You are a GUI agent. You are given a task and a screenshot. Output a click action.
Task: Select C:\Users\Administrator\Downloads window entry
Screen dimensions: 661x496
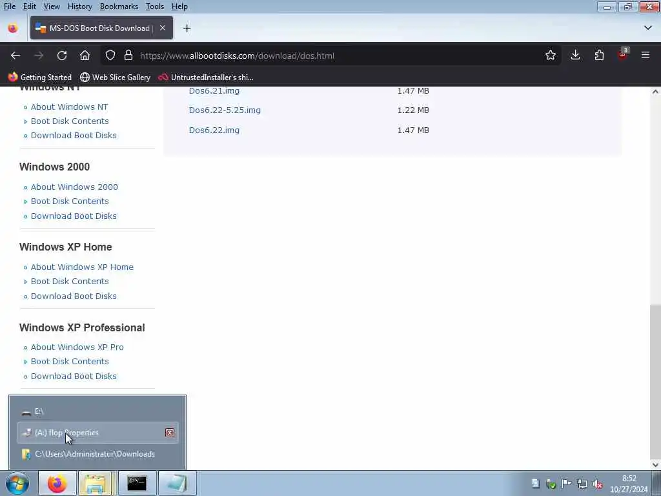point(97,454)
